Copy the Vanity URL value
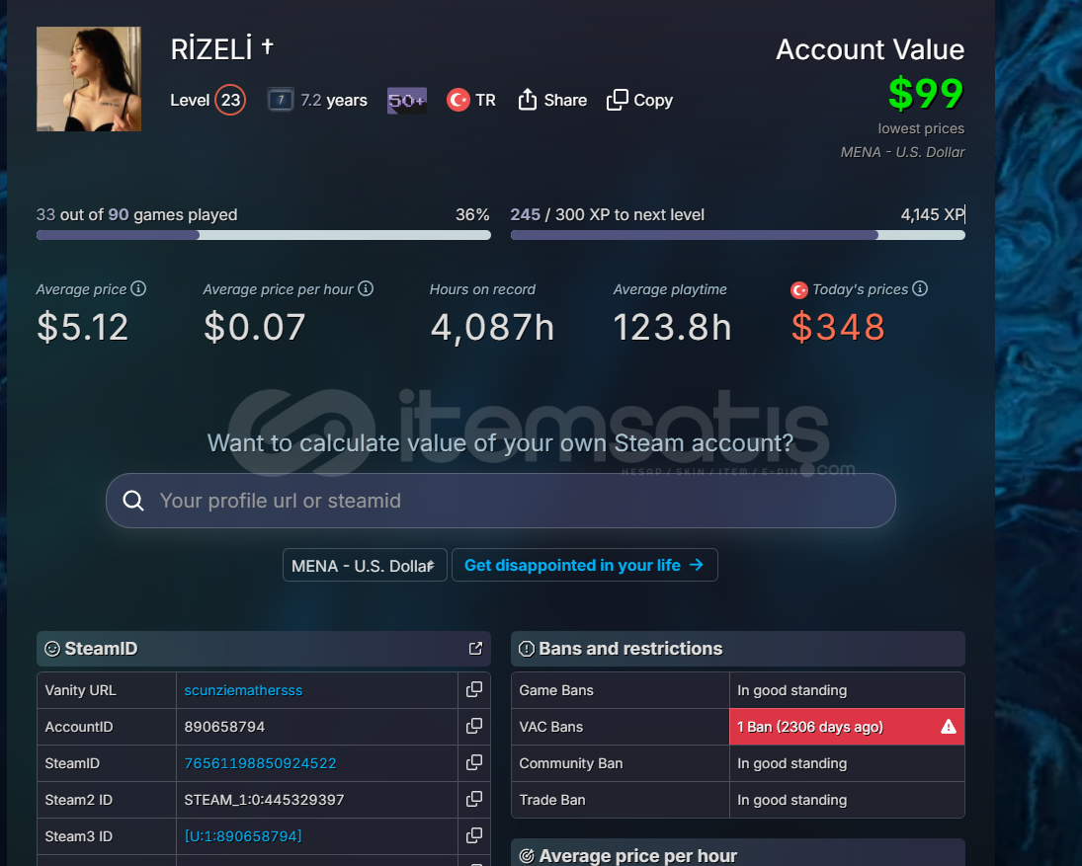The width and height of the screenshot is (1082, 866). [474, 689]
